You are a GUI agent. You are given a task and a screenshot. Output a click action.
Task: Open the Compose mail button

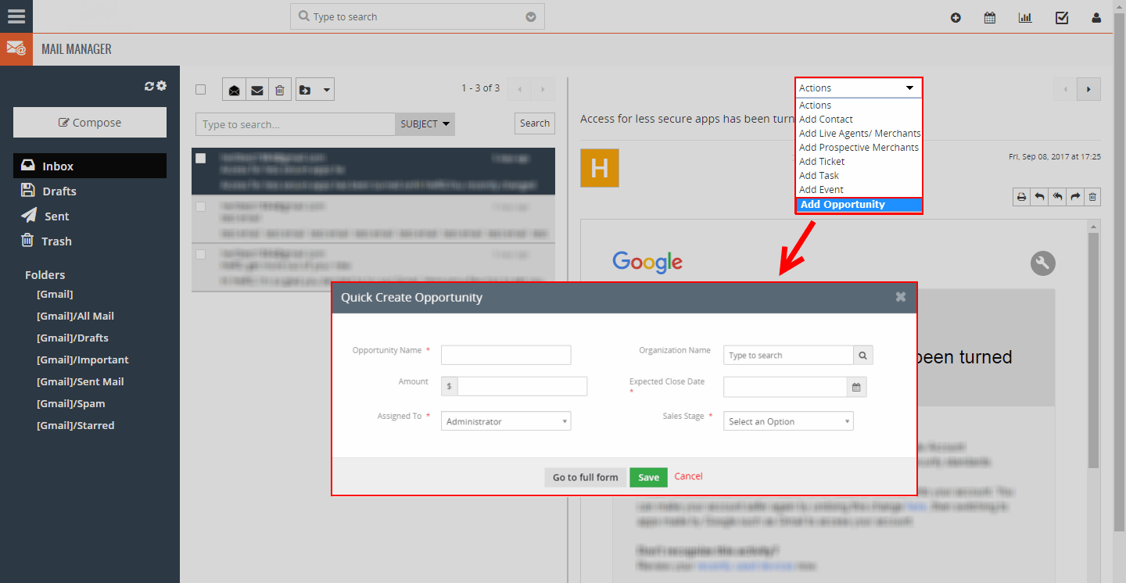89,122
